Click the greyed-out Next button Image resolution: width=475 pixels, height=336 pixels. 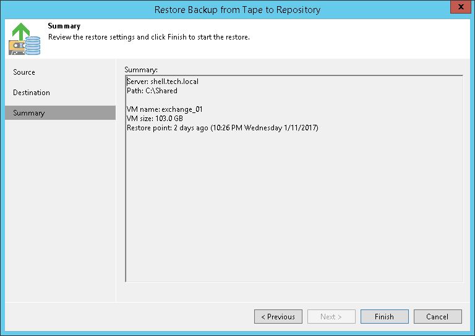click(x=331, y=317)
